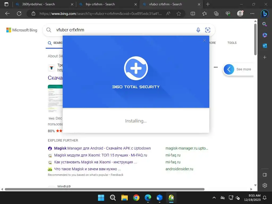Screen dimensions: 272x204
Task: Open sidebar settings gear icon
Action: pyautogui.click(x=265, y=185)
